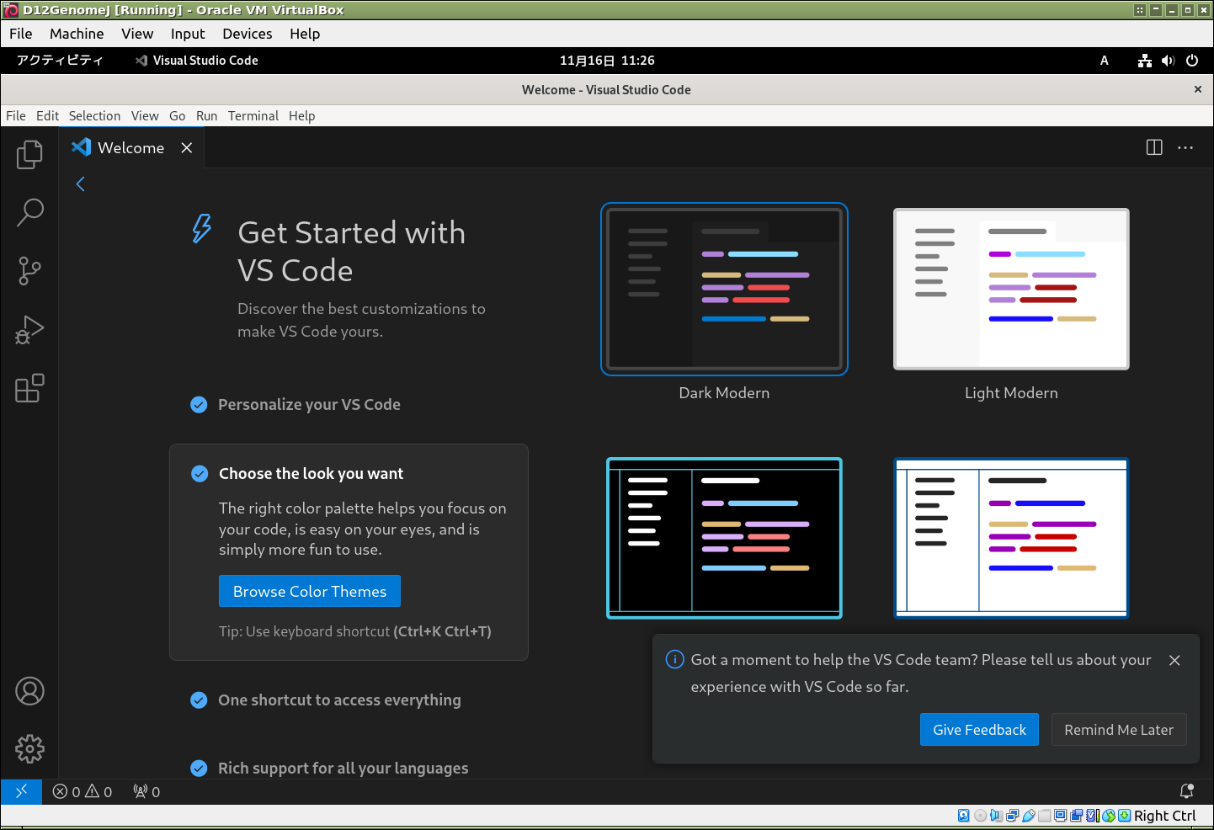This screenshot has height=830, width=1214.
Task: Open the Manage gear menu
Action: 29,748
